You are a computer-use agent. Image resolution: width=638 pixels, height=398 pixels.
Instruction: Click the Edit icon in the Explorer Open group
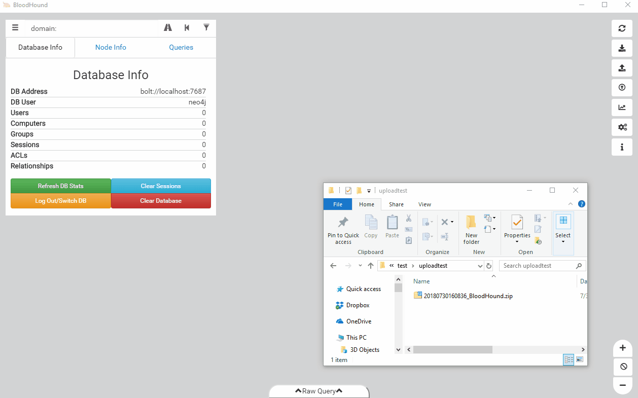point(538,229)
